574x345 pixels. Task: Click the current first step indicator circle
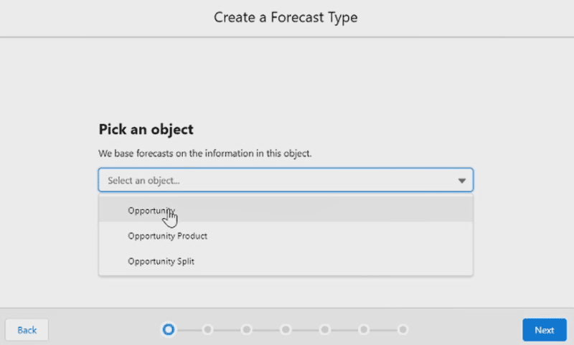pos(169,330)
